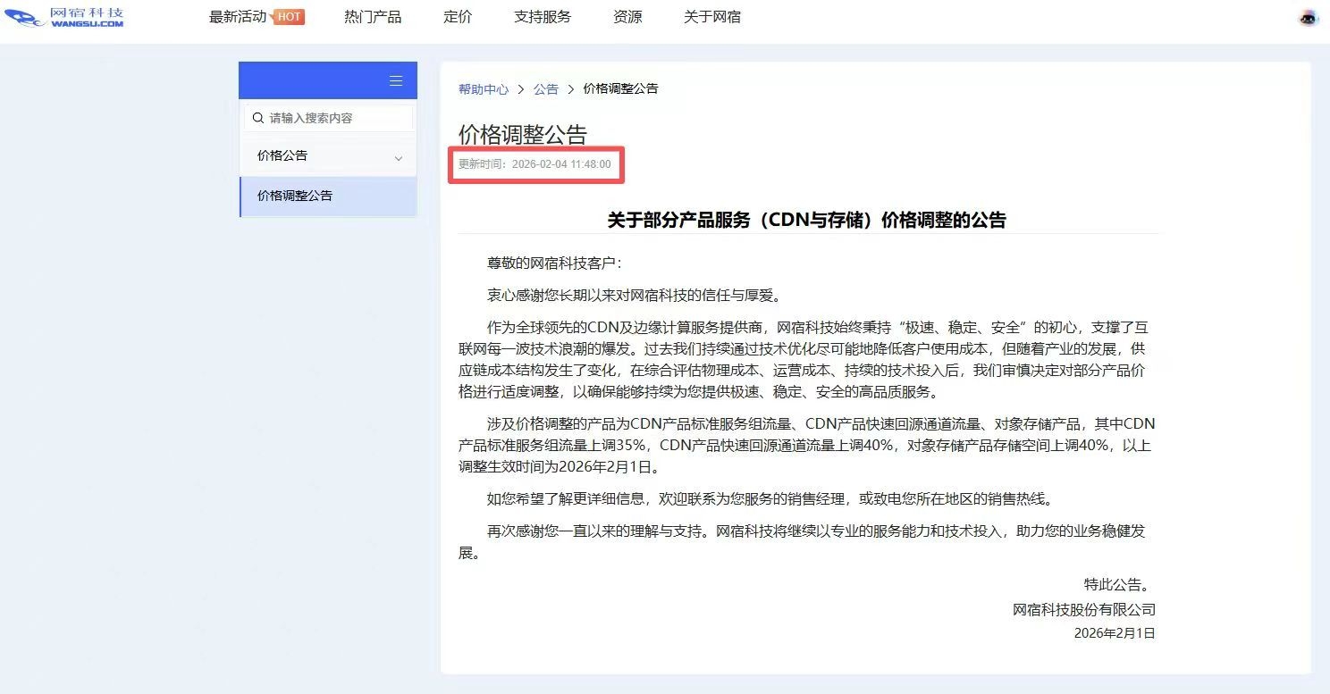1330x694 pixels.
Task: Go to 公告 breadcrumb link
Action: pyautogui.click(x=546, y=89)
